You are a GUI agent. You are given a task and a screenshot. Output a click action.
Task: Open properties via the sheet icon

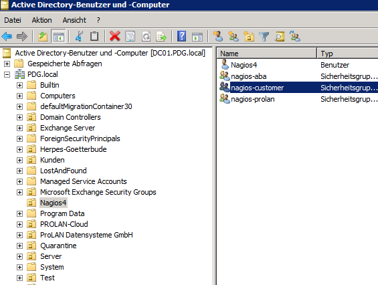click(x=130, y=37)
